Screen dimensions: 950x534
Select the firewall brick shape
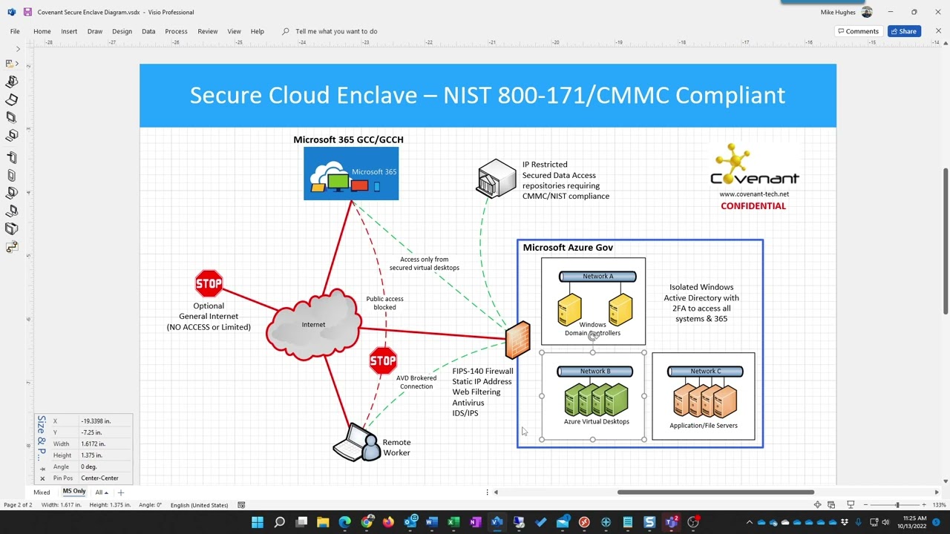[x=518, y=340]
